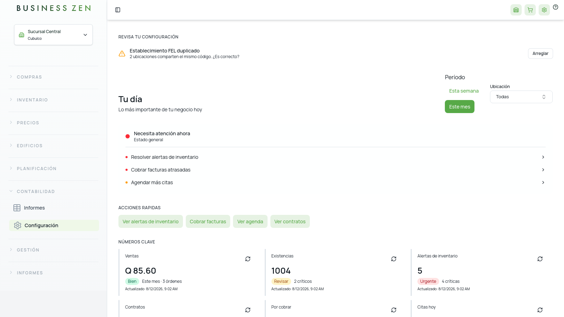This screenshot has width=564, height=317.
Task: Open the help question mark icon
Action: click(556, 7)
